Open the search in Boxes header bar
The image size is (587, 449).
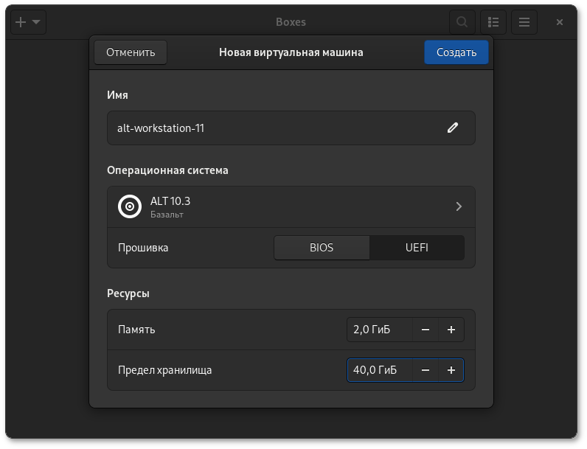(462, 22)
